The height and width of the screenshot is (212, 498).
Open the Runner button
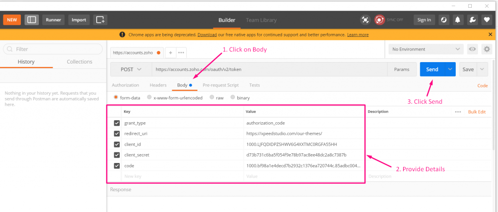[53, 19]
